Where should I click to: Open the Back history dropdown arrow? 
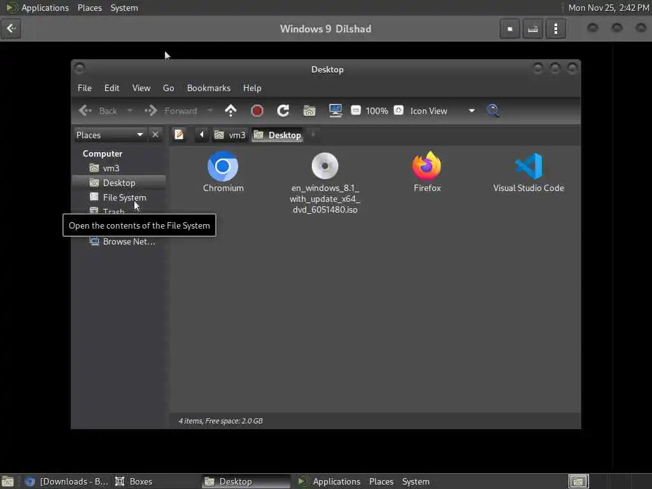tap(130, 111)
